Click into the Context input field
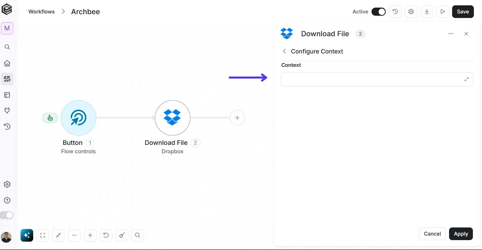Viewport: 482px width, 250px height. 377,79
